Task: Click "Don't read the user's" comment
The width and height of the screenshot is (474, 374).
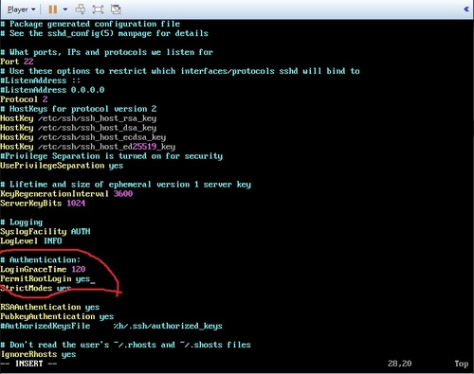Action: pos(126,345)
